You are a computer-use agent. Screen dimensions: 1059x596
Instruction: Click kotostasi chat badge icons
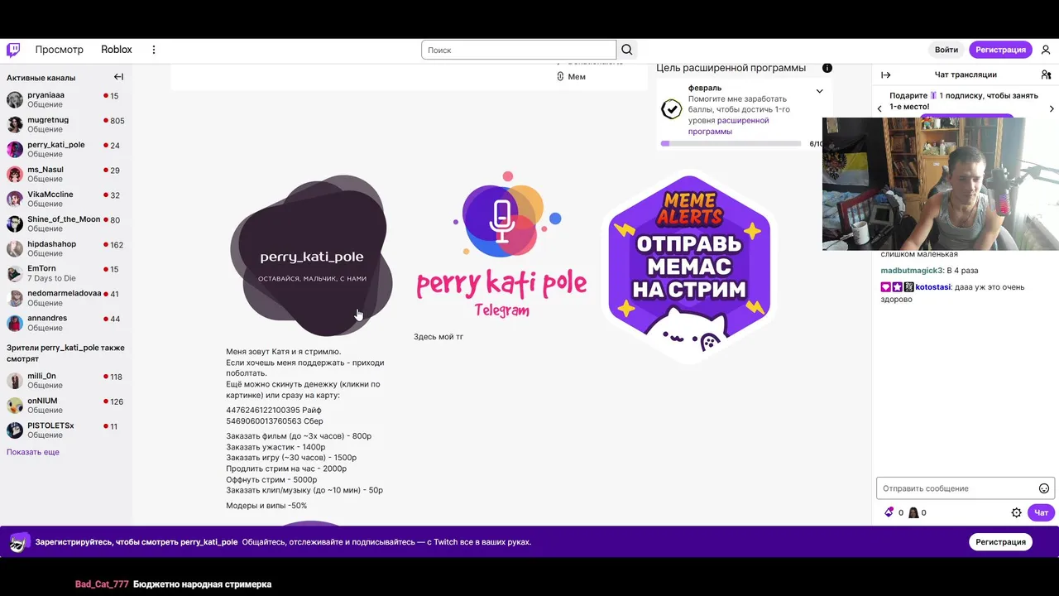(897, 287)
